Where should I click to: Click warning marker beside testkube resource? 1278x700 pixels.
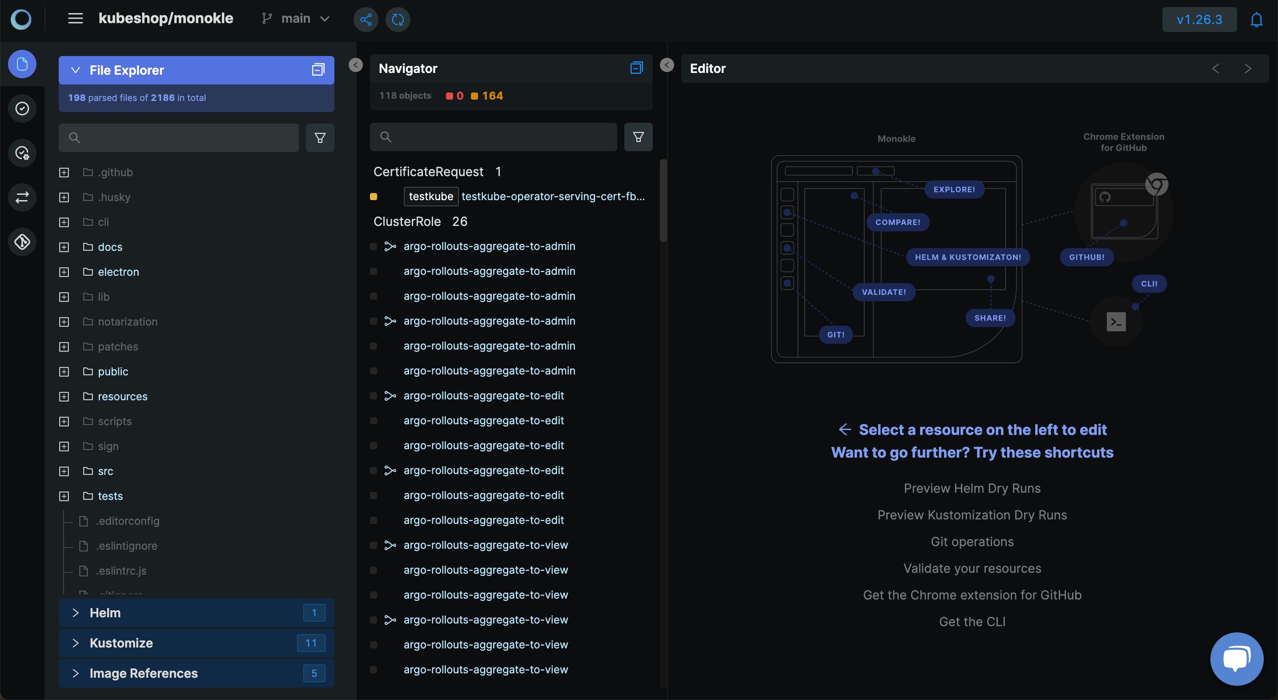[374, 197]
